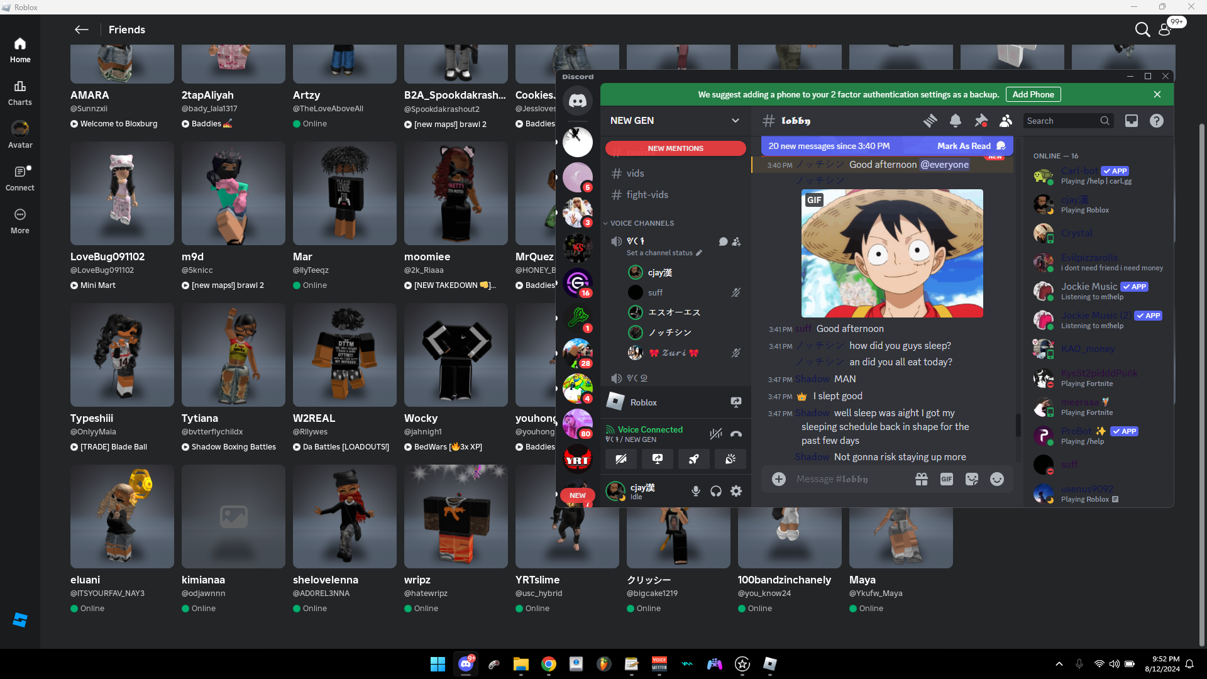Disconnect from the voice channel
This screenshot has width=1207, height=679.
736,434
